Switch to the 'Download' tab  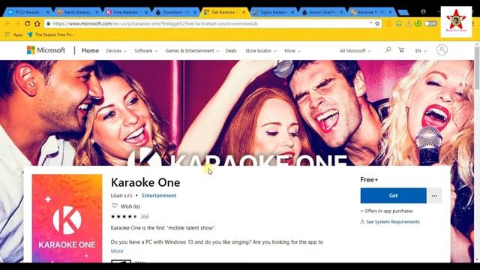pyautogui.click(x=175, y=12)
